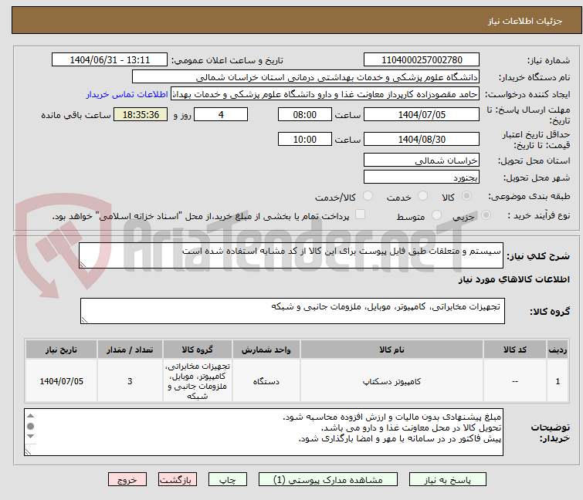Click resize handle of توضیحات خریدار box
This screenshot has height=500, width=583.
pos(28,452)
